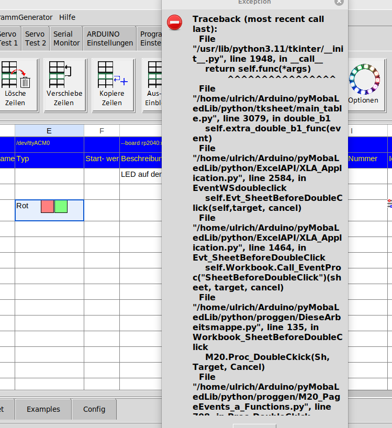This screenshot has height=428, width=392.
Task: Click the red error icon in the dialog
Action: [x=174, y=22]
